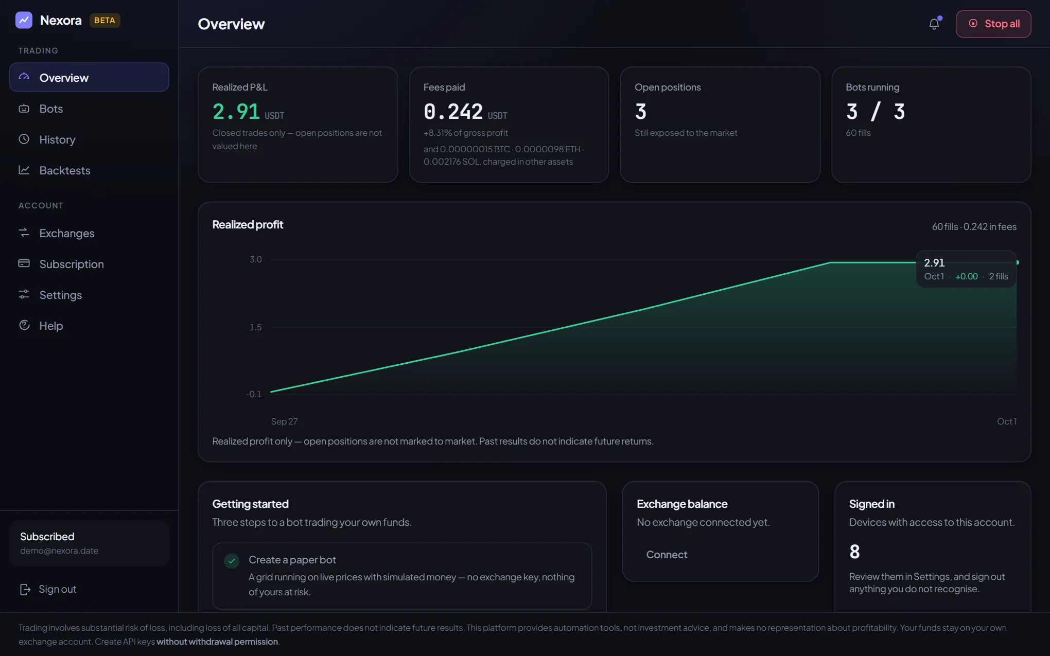
Task: Open the Exchanges page
Action: [89, 233]
